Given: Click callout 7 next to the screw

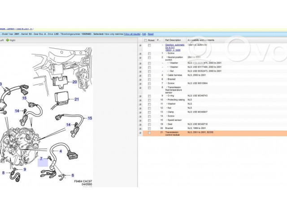Looking at the screenshot, I should 41,159.
